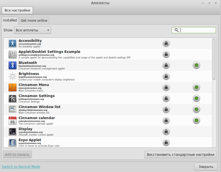Click the Закрыть button
221x172 pixels.
[x=206, y=167]
